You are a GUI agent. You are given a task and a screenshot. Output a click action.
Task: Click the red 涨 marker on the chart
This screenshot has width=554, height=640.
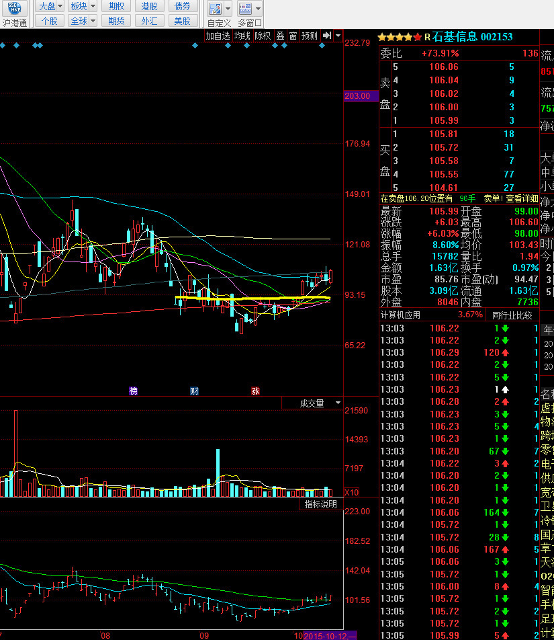[255, 391]
